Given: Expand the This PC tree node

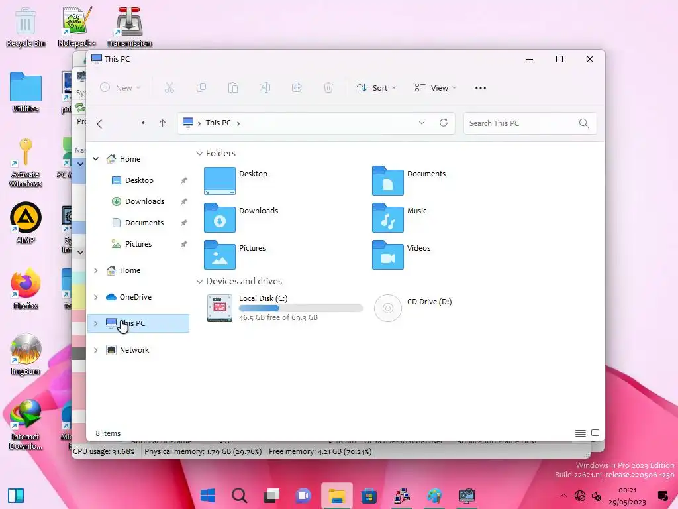Looking at the screenshot, I should 95,323.
